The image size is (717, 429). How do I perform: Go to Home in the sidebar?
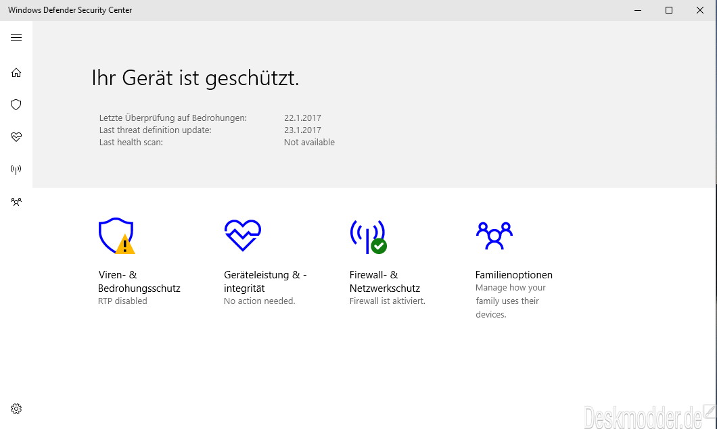click(x=16, y=73)
